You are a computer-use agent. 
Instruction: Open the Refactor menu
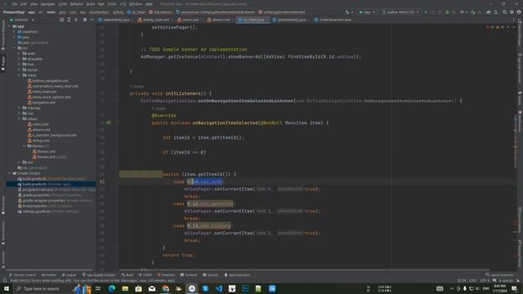77,4
